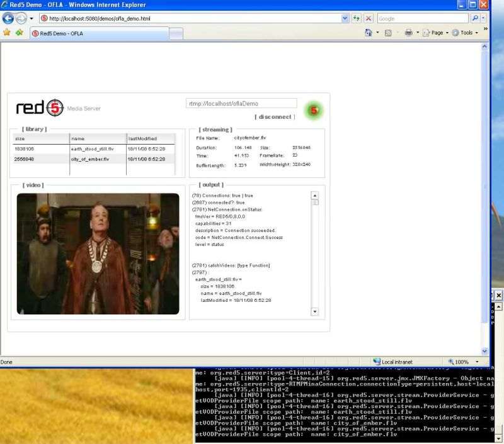The height and width of the screenshot is (444, 504).
Task: Click size value 2556848 in library
Action: (x=24, y=159)
